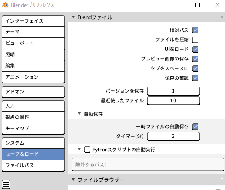This screenshot has width=225, height=190.
Task: Maximize the Blenderプリファレンス window
Action: click(198, 5)
